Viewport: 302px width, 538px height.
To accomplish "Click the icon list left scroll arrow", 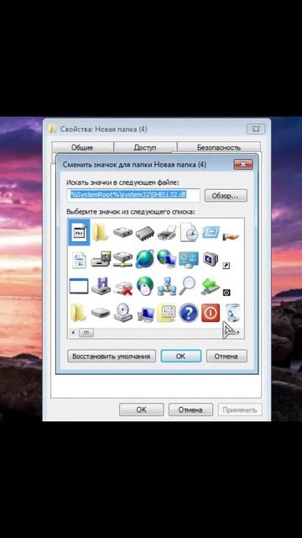I will click(x=73, y=333).
